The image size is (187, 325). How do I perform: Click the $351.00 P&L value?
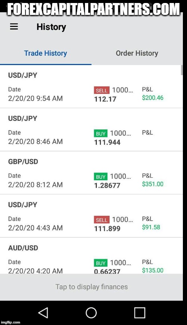pyautogui.click(x=153, y=184)
